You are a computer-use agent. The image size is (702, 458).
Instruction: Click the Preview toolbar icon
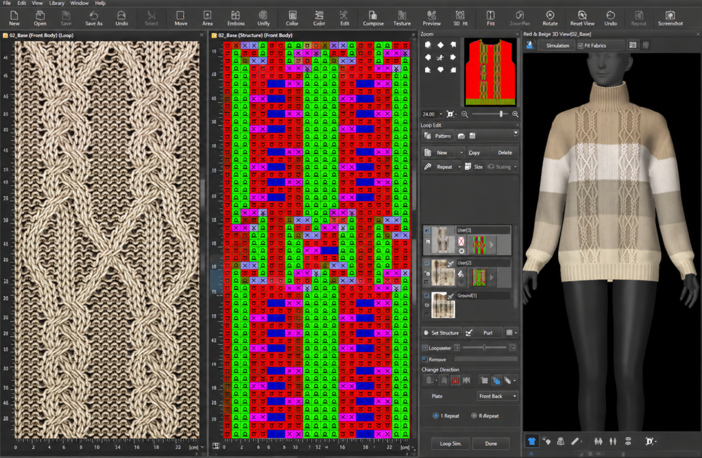click(431, 19)
